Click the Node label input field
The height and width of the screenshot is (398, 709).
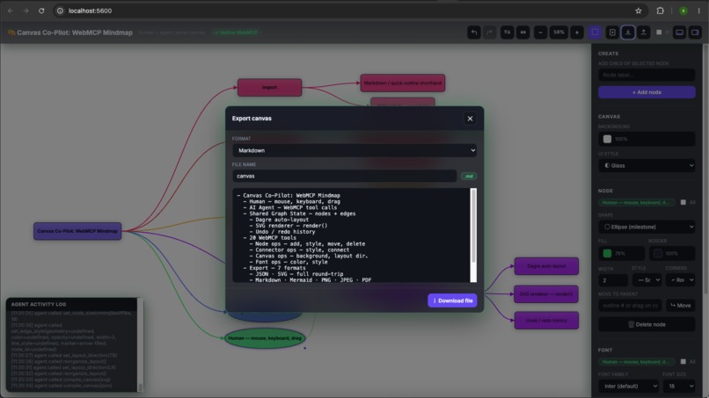tap(647, 75)
